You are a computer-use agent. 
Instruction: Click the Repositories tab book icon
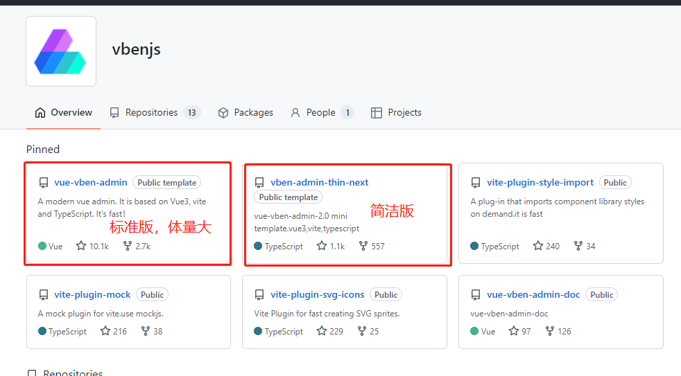tap(114, 113)
